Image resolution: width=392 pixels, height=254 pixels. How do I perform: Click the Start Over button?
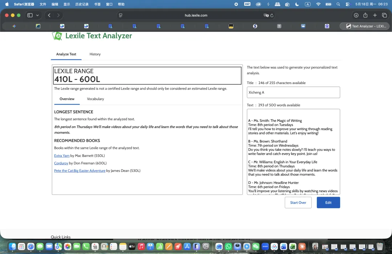(298, 202)
